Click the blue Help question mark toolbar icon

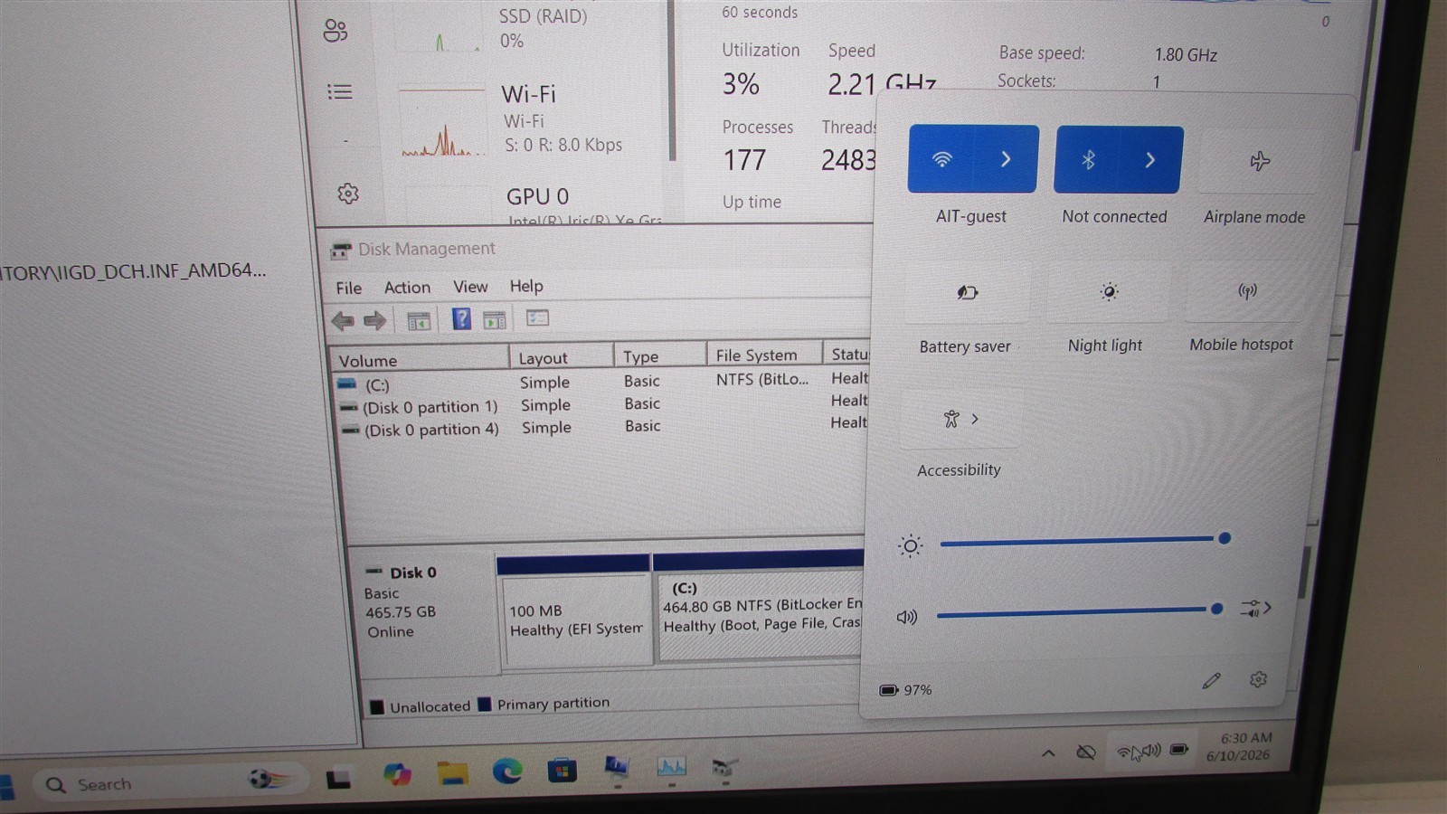click(x=461, y=318)
